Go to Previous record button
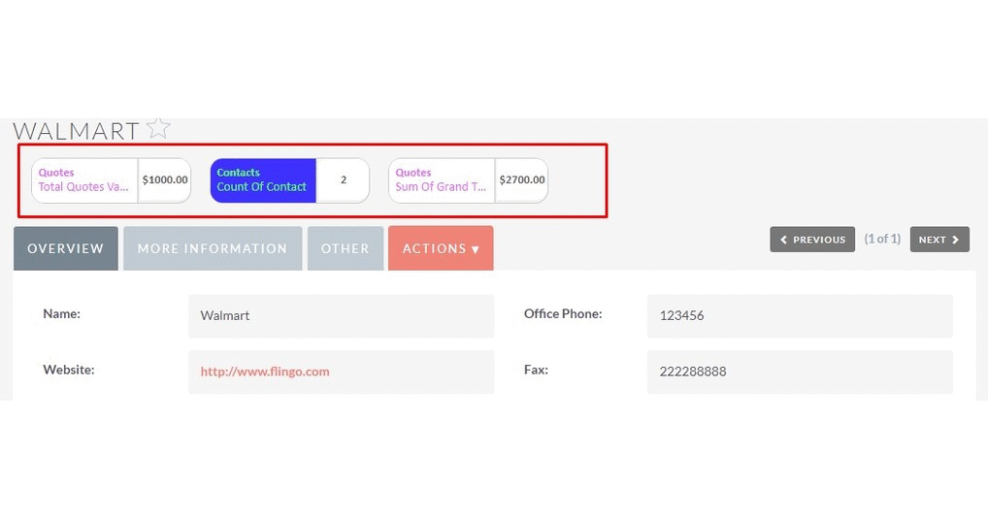988x518 pixels. (x=812, y=240)
